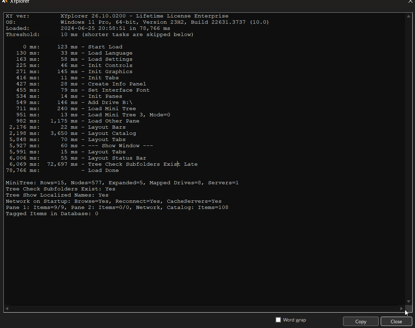Close the startup report dialog
Screen dimensions: 415x328
coord(396,321)
